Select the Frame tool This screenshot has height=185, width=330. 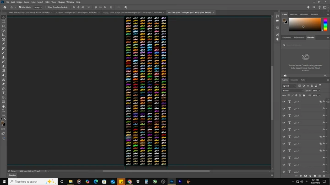[x=3, y=39]
